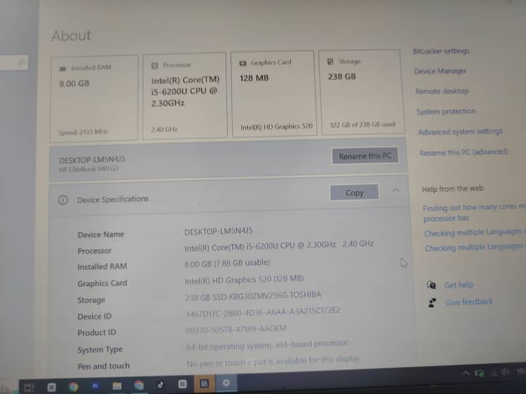The image size is (526, 394).
Task: Open Advanced system settings link
Action: [460, 132]
